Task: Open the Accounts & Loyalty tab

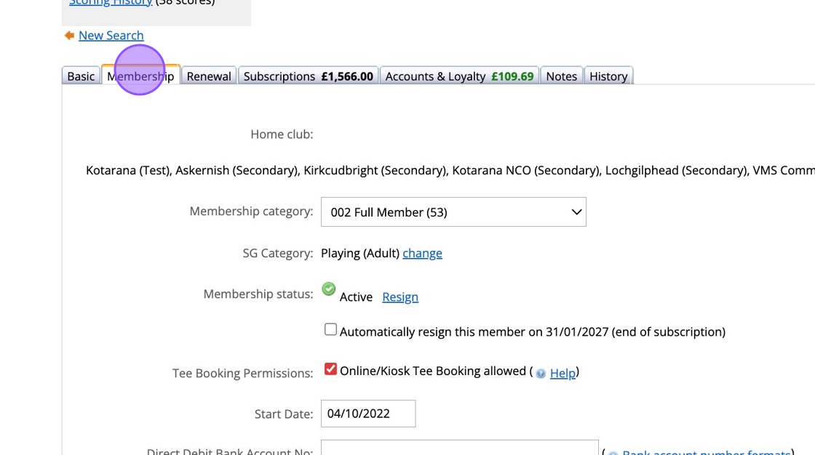Action: pos(459,76)
